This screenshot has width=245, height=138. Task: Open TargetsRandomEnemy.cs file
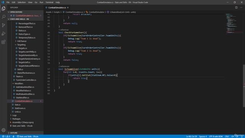29,59
